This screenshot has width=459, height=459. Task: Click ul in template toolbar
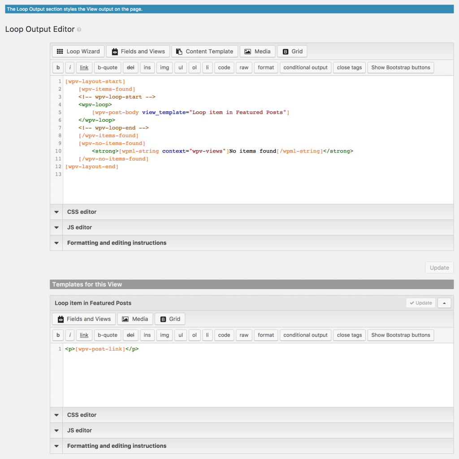[181, 335]
